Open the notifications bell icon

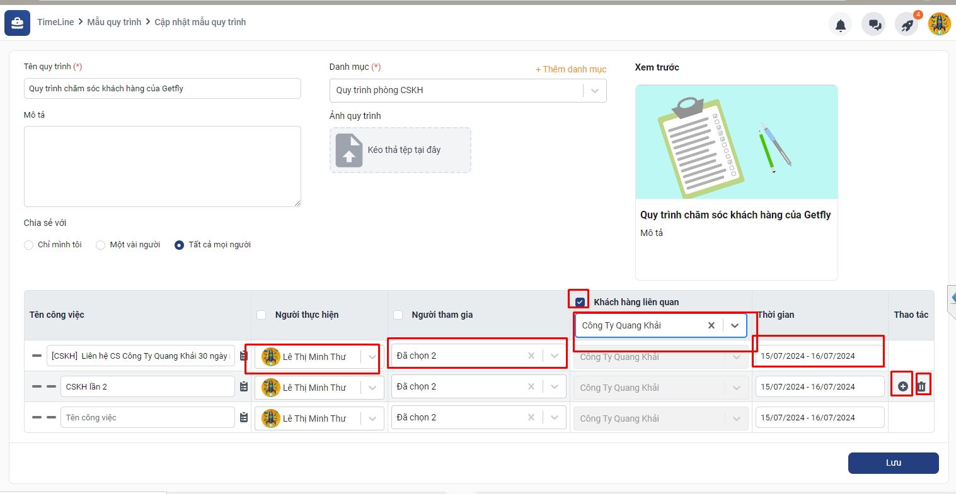click(x=840, y=25)
